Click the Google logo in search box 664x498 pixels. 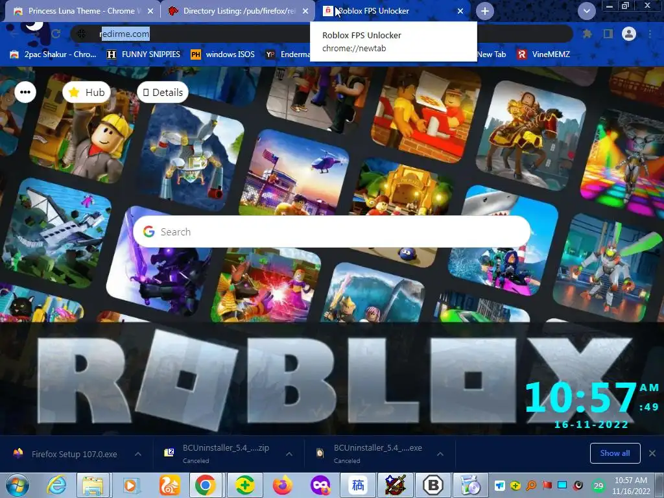pyautogui.click(x=148, y=231)
